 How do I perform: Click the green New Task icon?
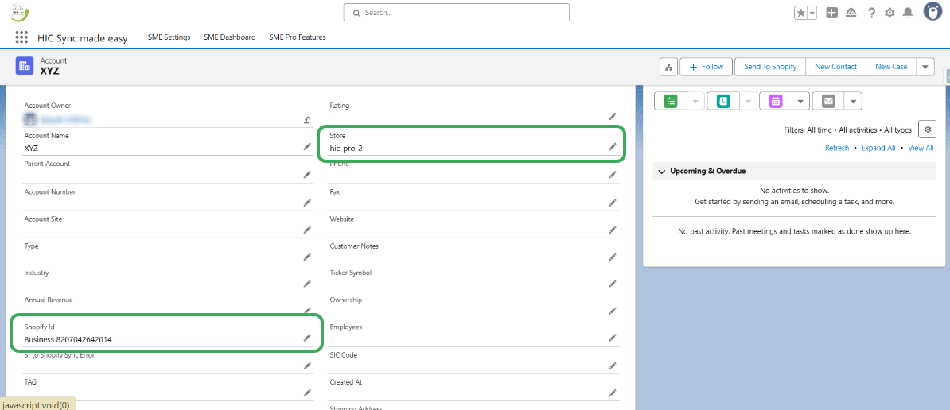pos(671,101)
